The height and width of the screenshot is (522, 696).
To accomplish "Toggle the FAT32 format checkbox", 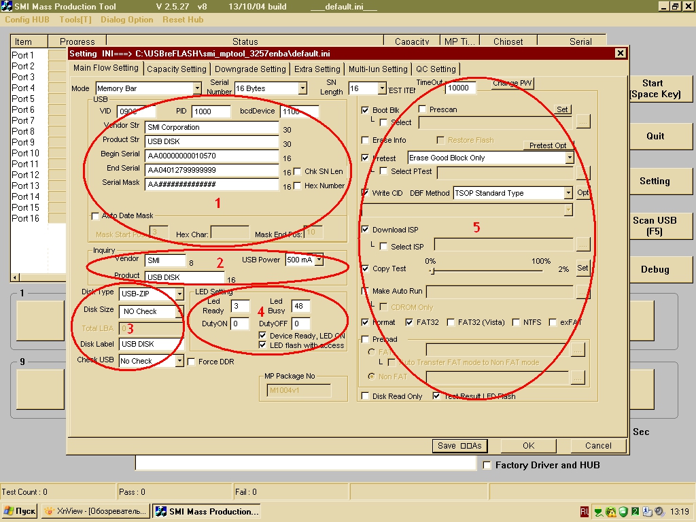I will click(x=409, y=321).
